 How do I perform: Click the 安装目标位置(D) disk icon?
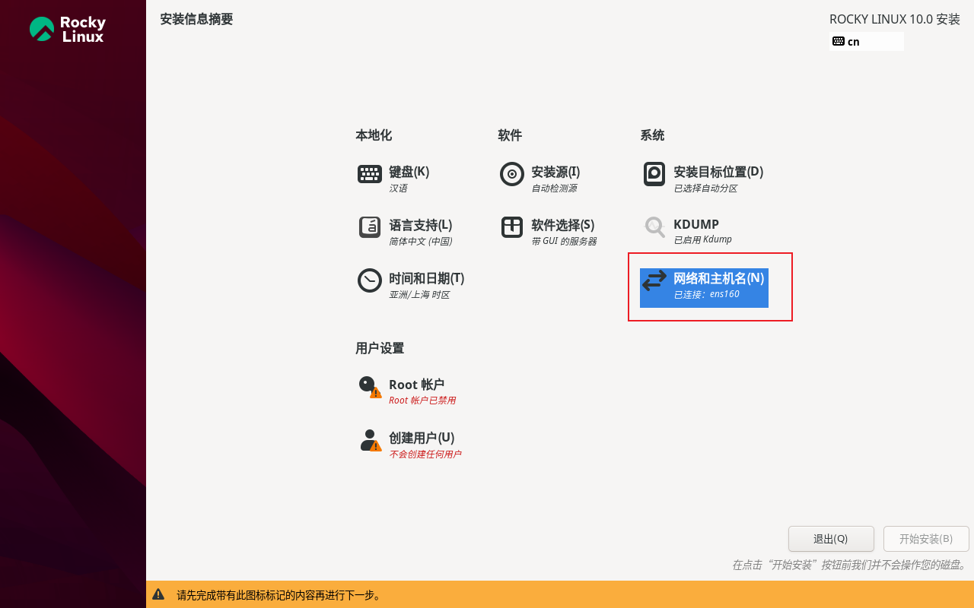click(x=654, y=174)
